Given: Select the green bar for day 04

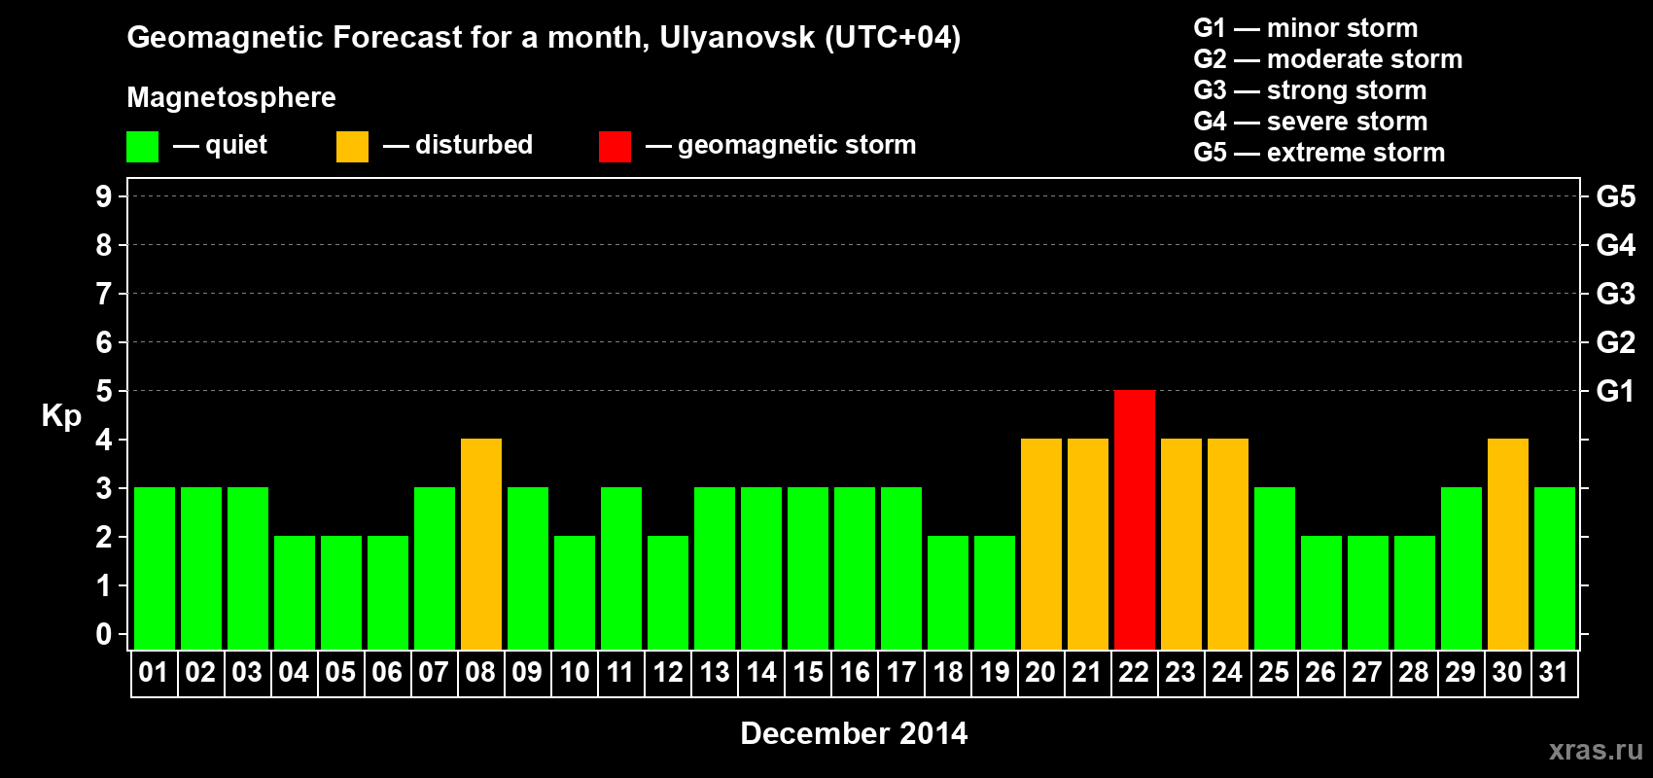Looking at the screenshot, I should (295, 592).
